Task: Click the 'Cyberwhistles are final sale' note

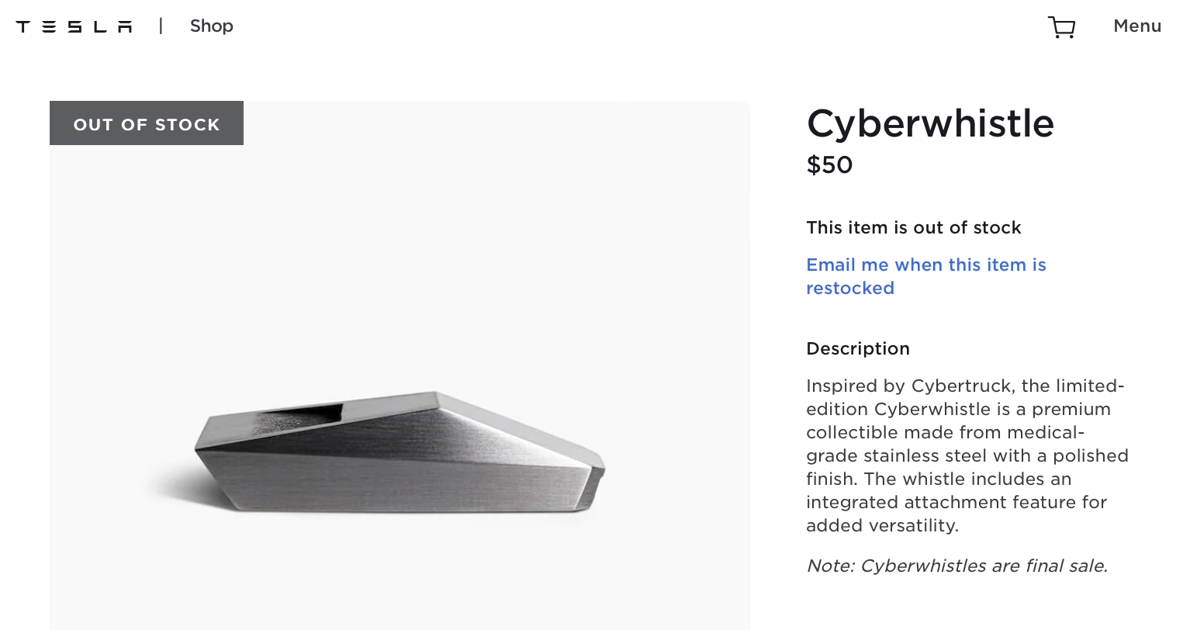Action: pyautogui.click(x=956, y=566)
